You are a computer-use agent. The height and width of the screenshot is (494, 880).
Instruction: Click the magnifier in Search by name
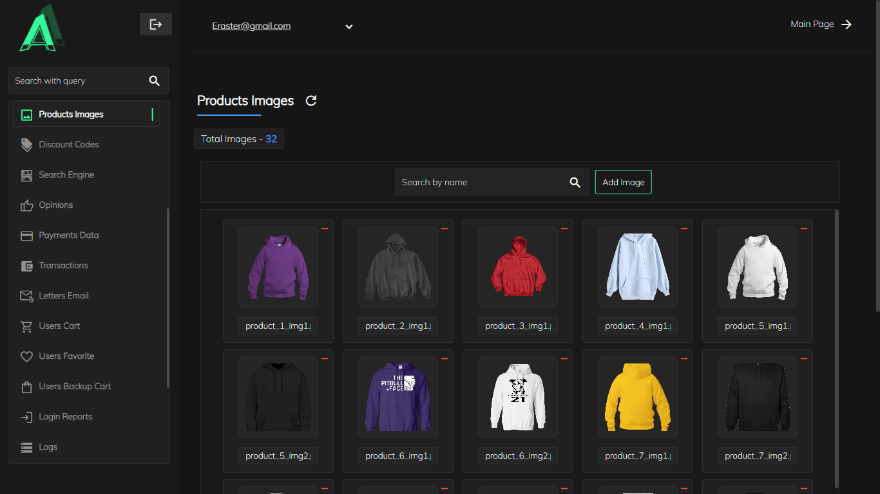[575, 183]
